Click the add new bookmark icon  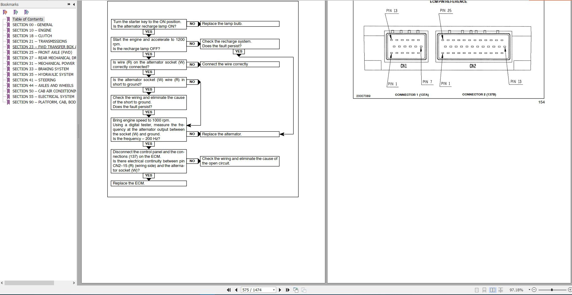(x=16, y=12)
